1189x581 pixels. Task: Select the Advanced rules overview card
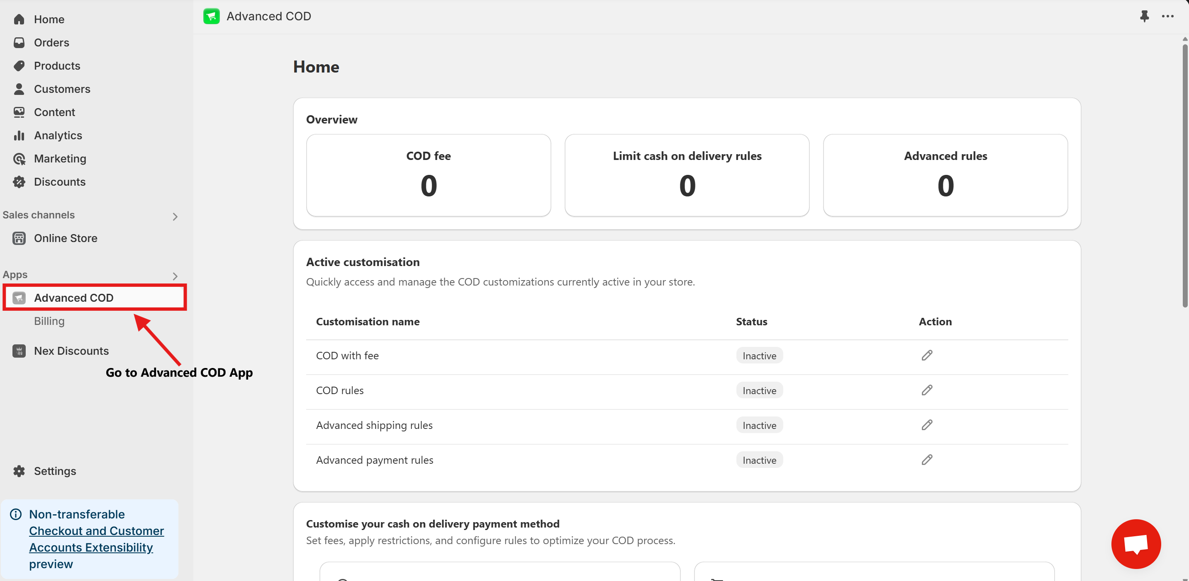tap(945, 175)
